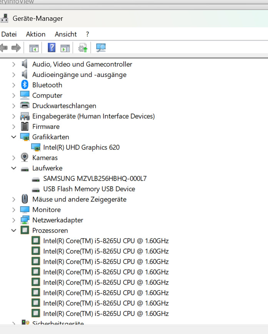
Task: Select the Firmware label
Action: tap(46, 127)
